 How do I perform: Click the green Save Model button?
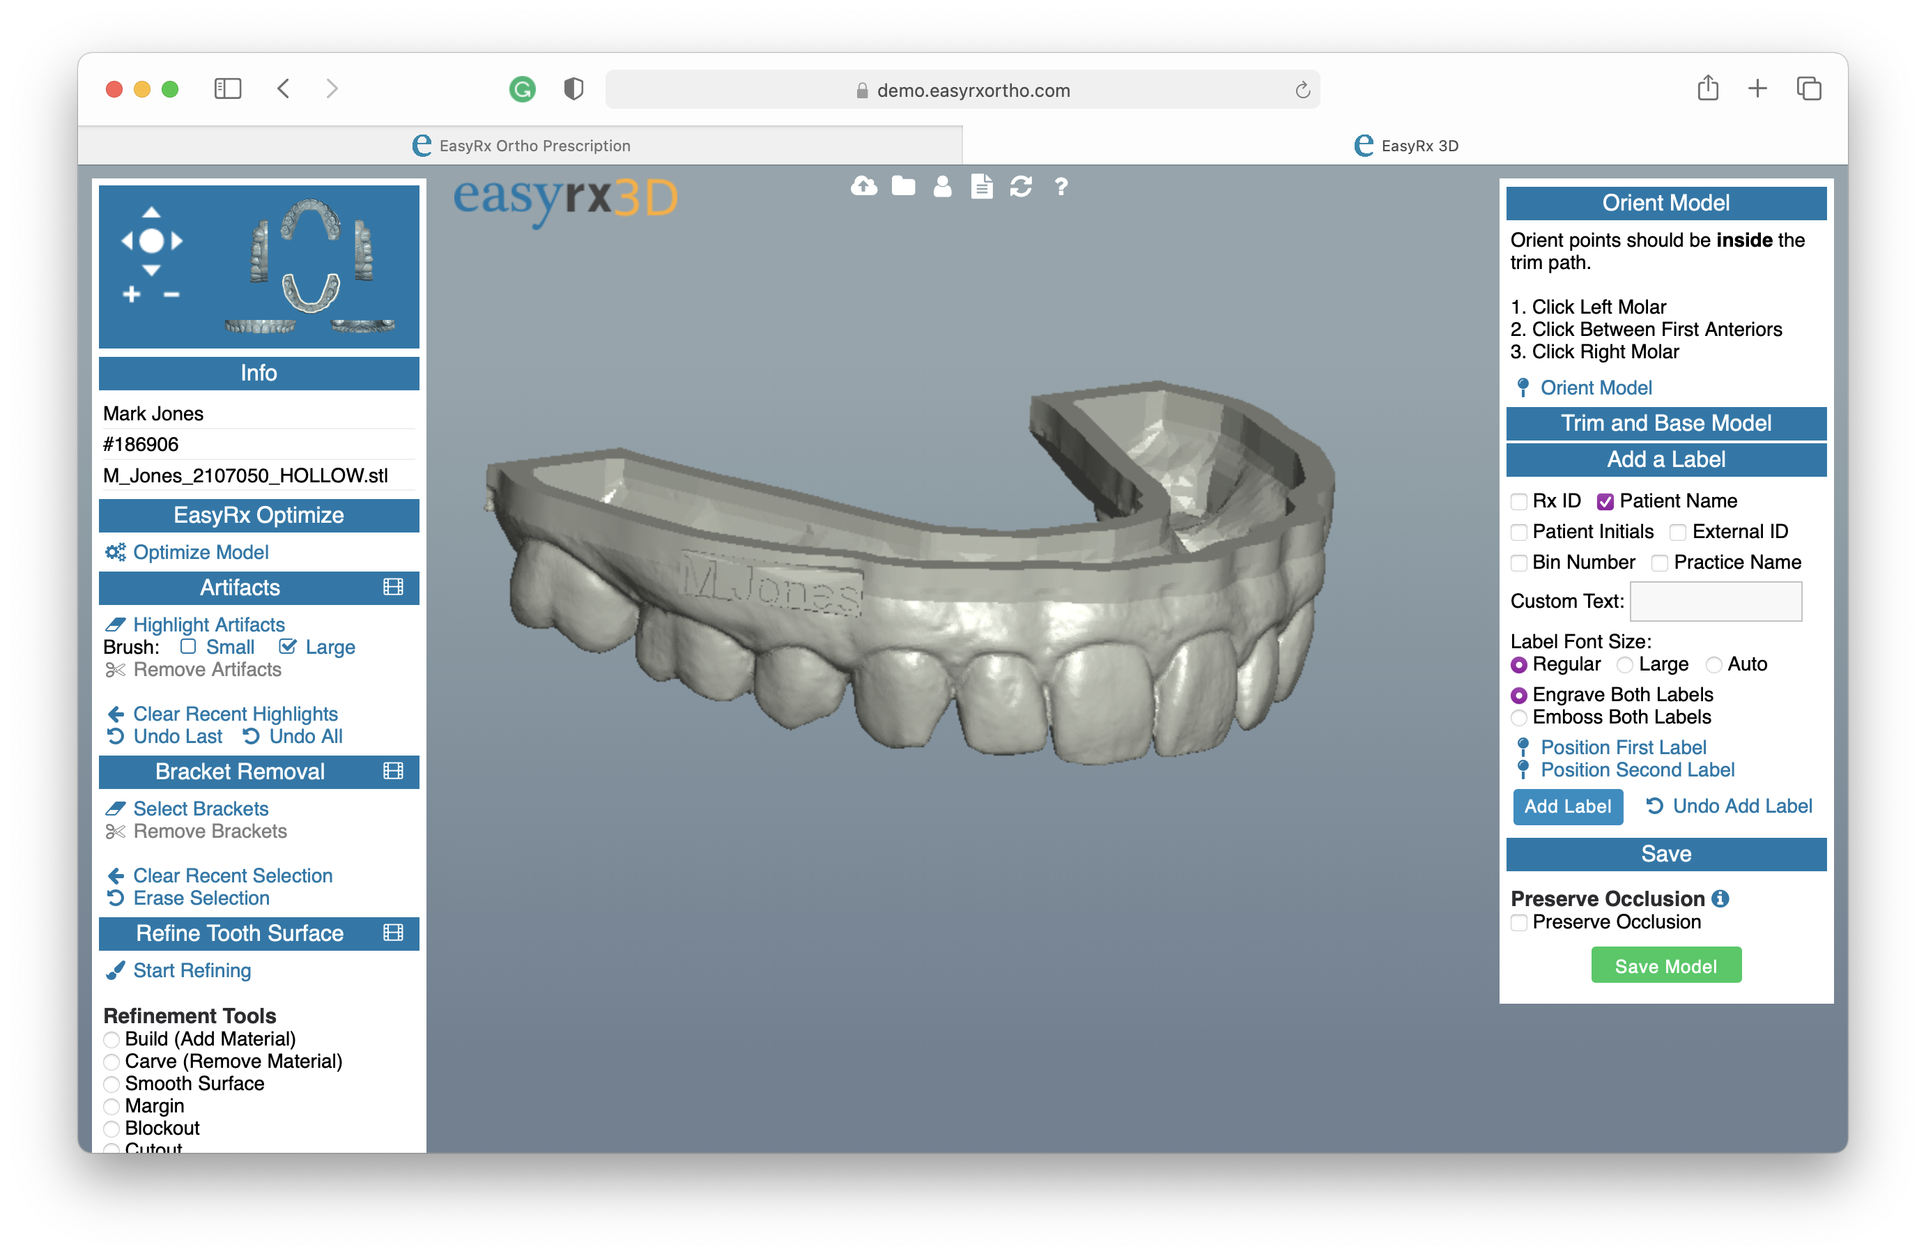coord(1665,965)
